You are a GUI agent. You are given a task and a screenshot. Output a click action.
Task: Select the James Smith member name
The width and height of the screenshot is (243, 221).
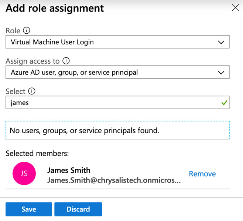(x=69, y=170)
